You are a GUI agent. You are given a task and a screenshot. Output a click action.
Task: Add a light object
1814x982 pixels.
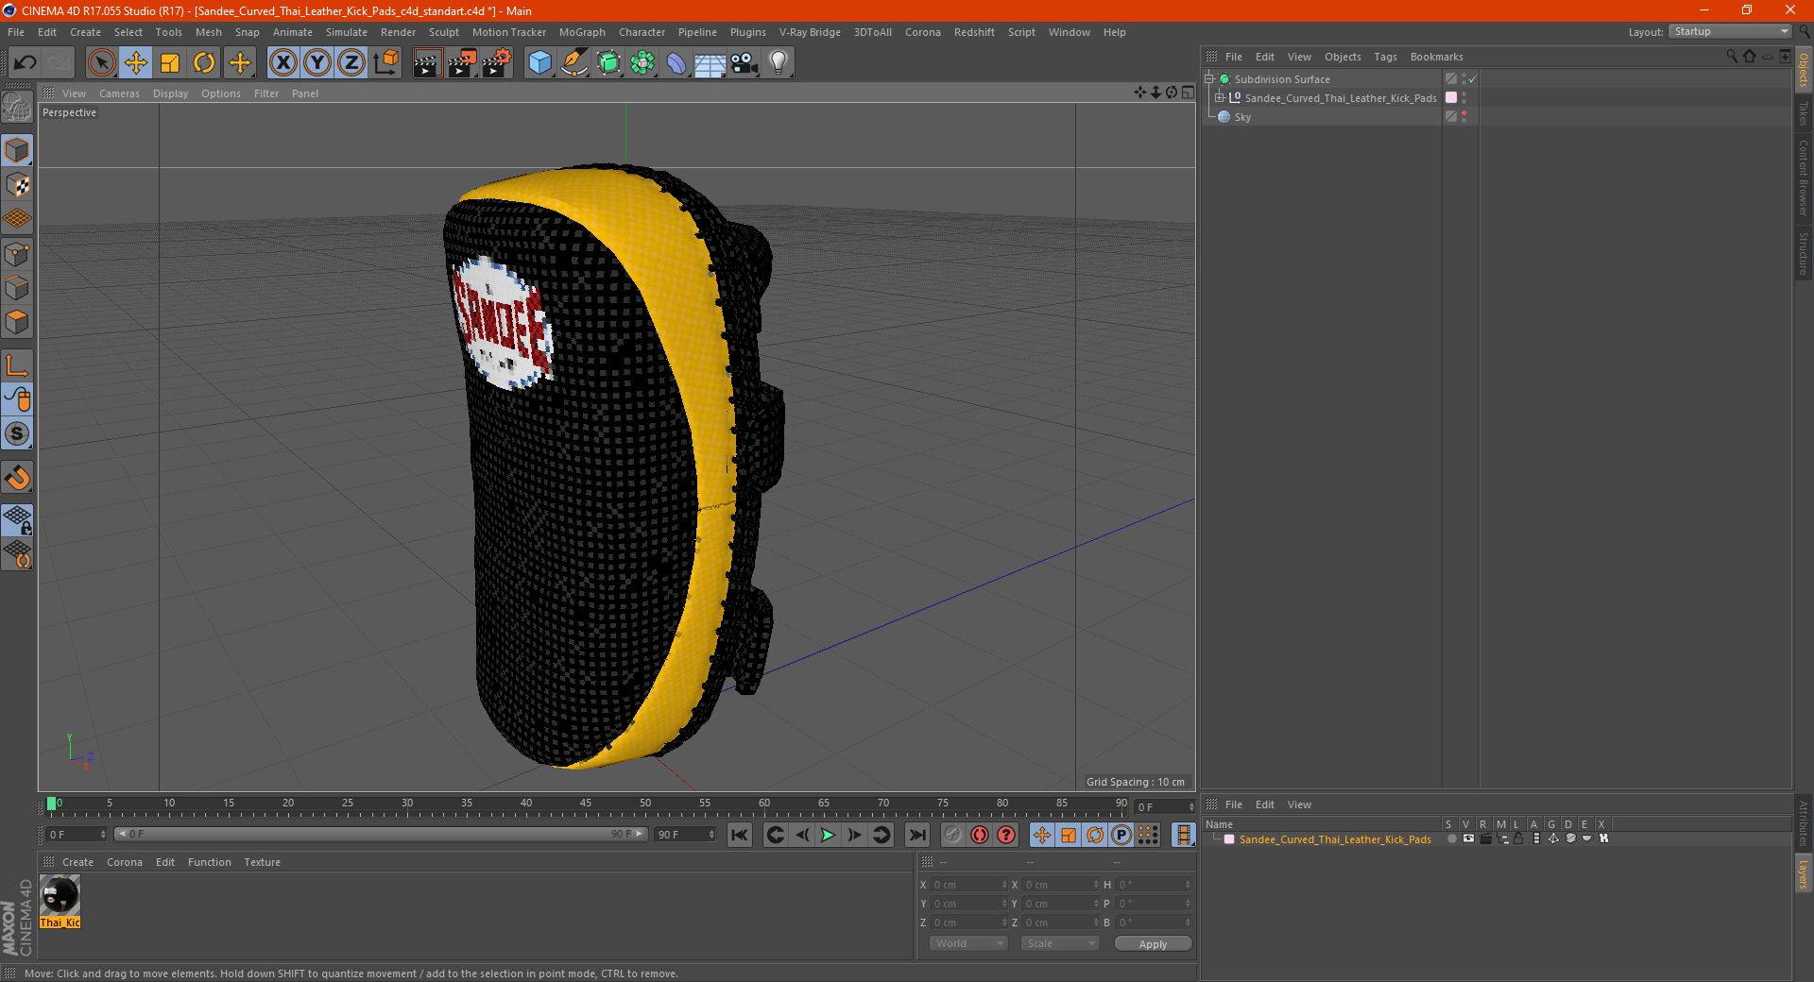[x=779, y=63]
